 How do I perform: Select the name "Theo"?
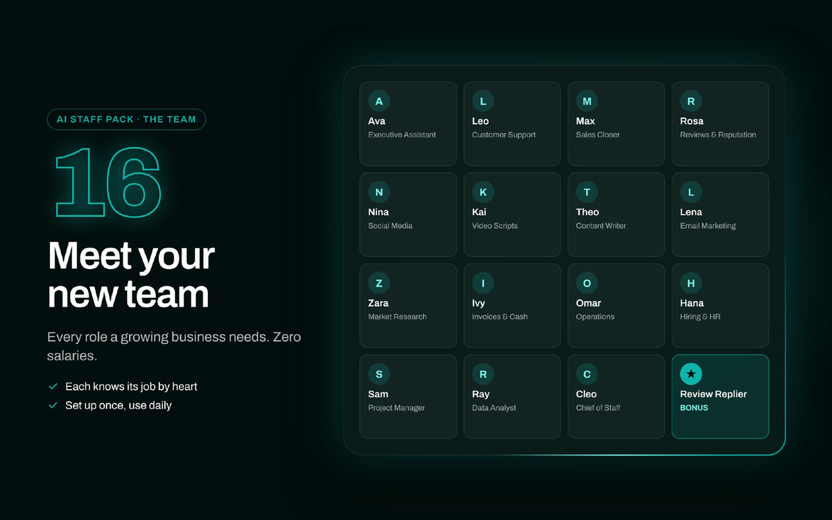[x=587, y=212]
